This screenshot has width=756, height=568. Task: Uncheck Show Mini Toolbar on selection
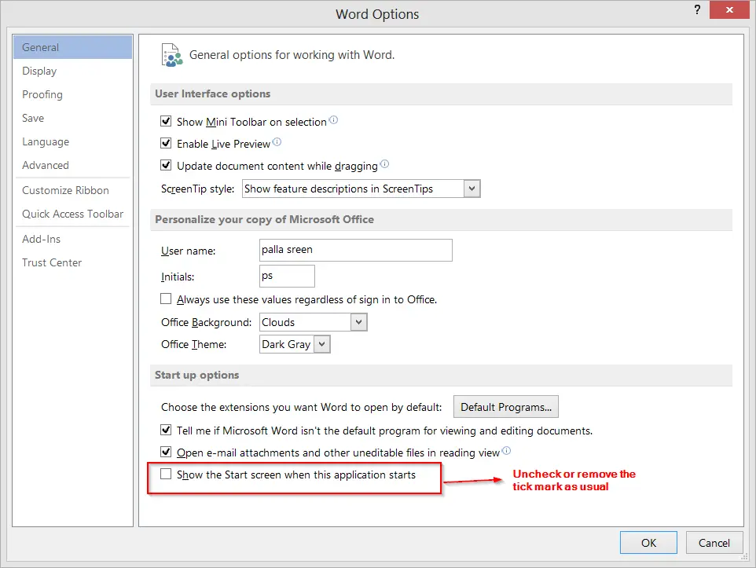tap(166, 121)
